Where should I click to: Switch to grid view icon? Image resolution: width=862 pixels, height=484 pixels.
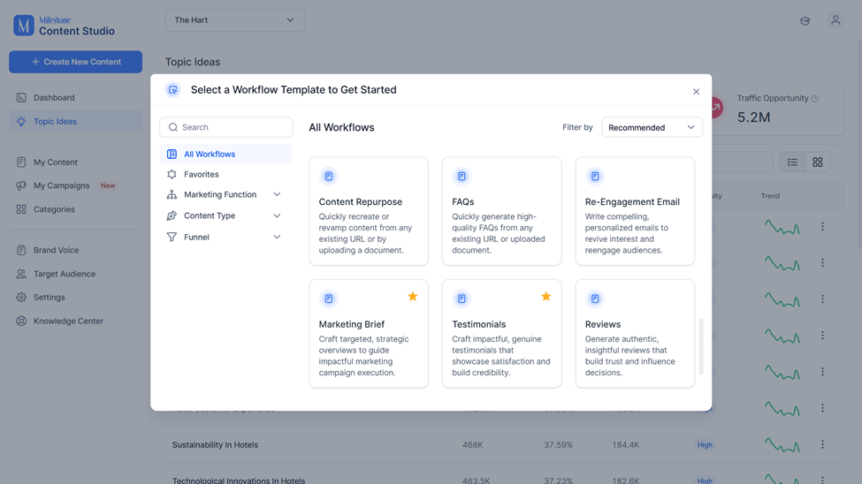pos(818,162)
